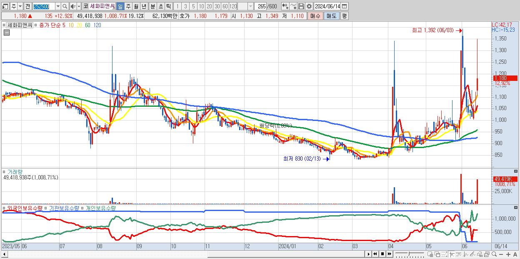
Task: Choose the 30 interval button
Action: click(217, 6)
